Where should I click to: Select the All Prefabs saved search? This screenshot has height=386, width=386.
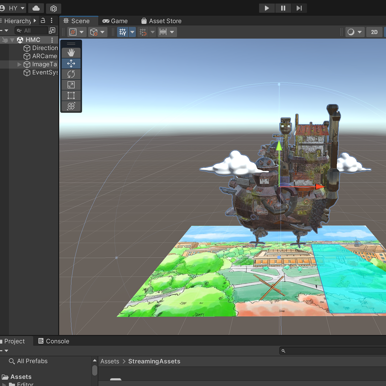pyautogui.click(x=28, y=361)
